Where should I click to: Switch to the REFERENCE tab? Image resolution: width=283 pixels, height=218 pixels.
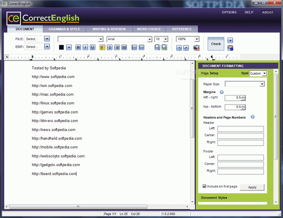[x=182, y=29]
